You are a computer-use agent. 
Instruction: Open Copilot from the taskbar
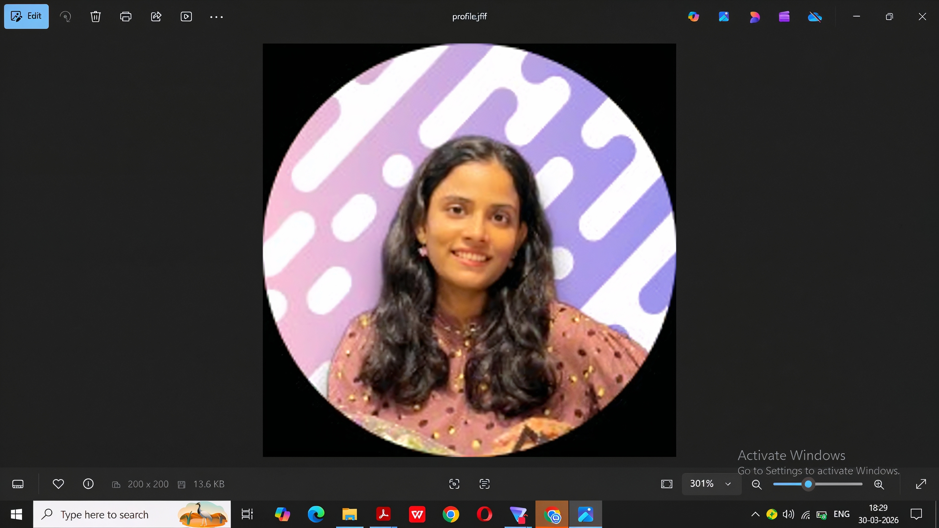click(282, 515)
